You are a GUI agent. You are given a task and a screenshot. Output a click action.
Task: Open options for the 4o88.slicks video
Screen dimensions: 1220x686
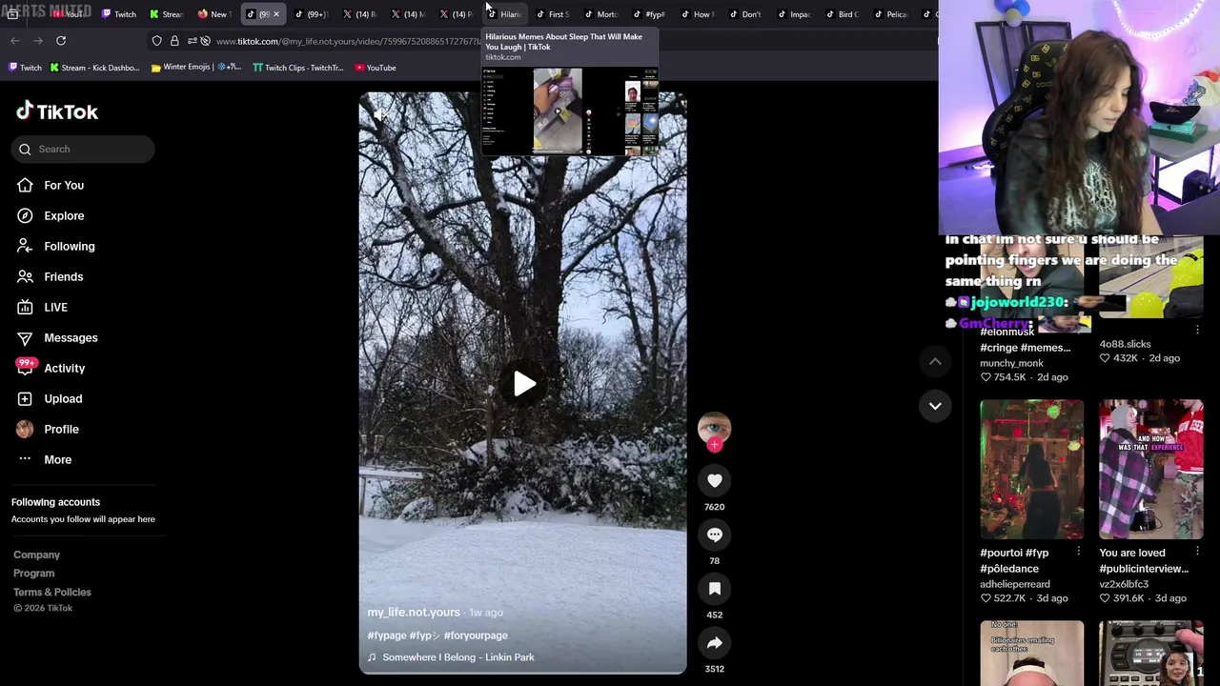[x=1197, y=330]
